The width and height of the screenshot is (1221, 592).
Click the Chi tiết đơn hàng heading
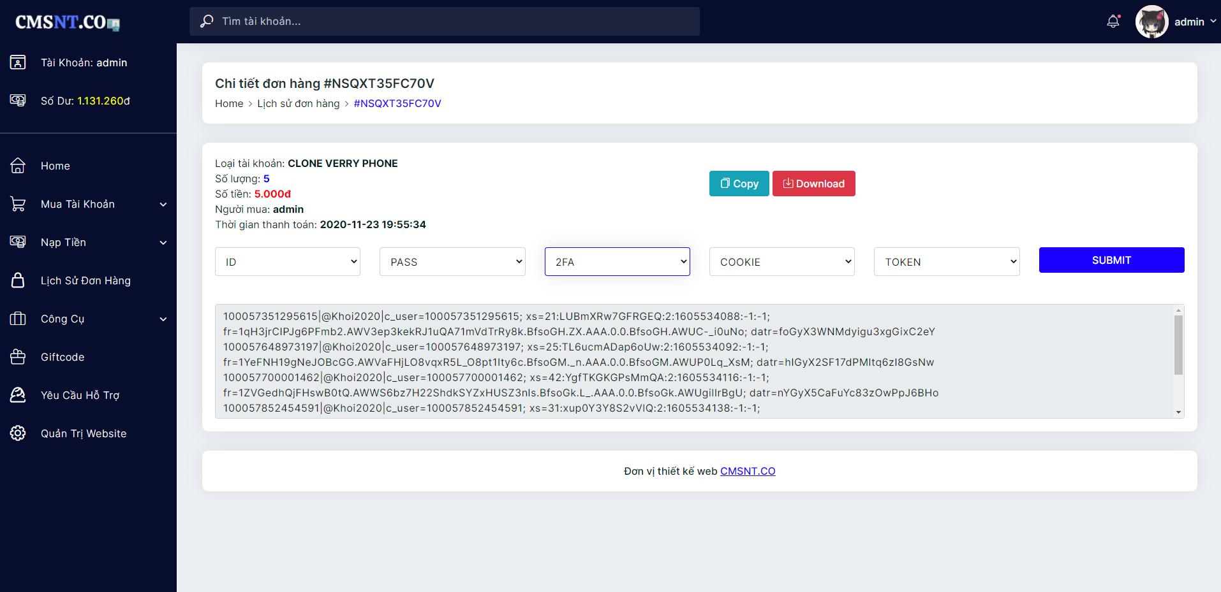click(325, 83)
